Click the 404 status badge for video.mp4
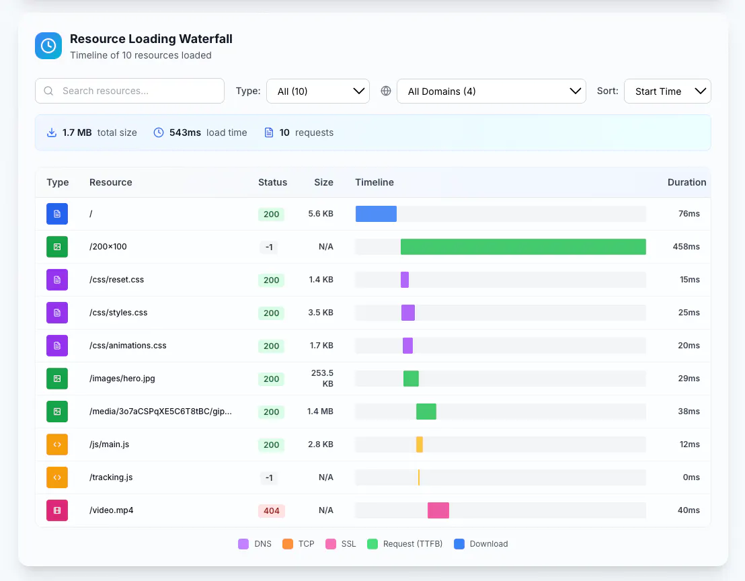 [x=271, y=510]
